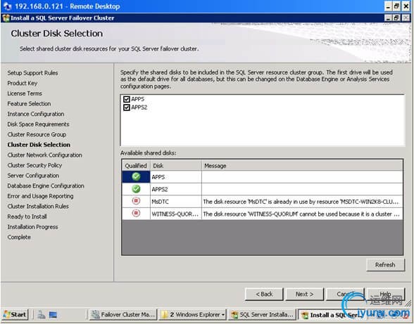The width and height of the screenshot is (414, 324).
Task: Select Cluster Installation Rules step
Action: coord(38,207)
